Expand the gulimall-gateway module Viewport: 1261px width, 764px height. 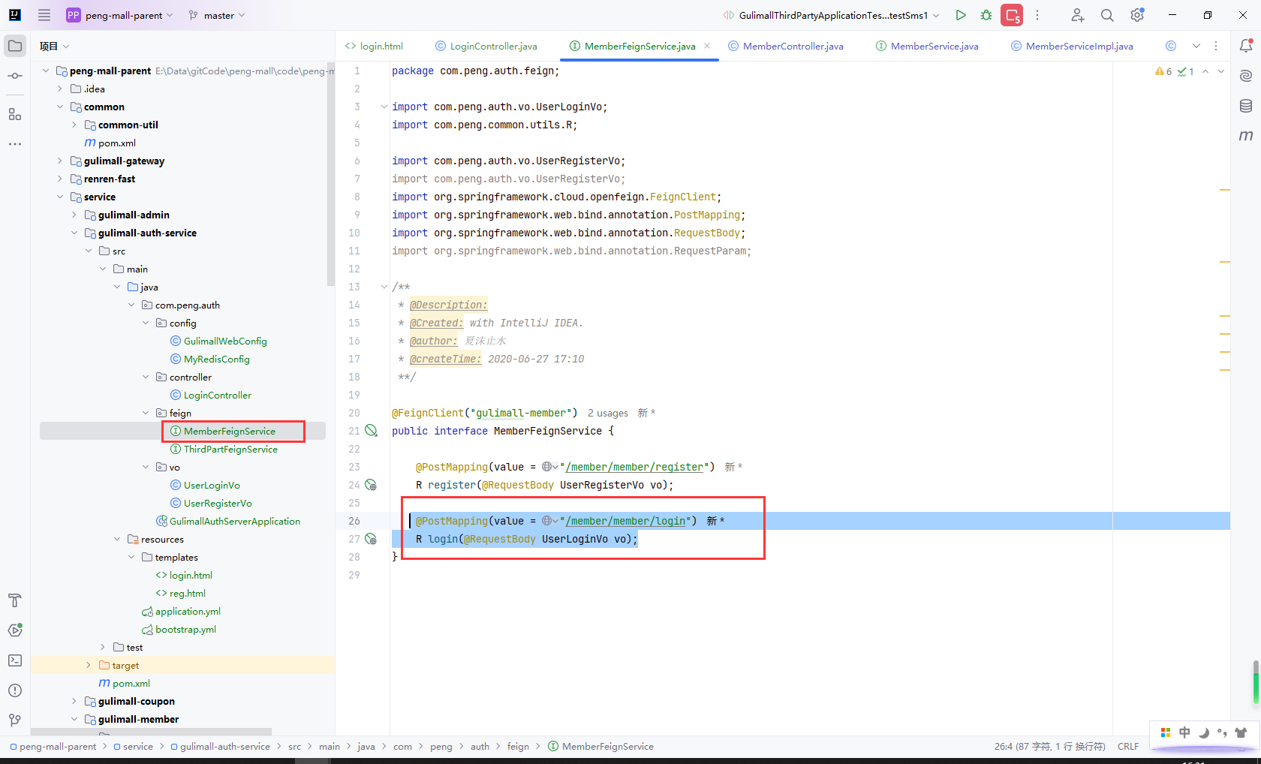(x=60, y=161)
